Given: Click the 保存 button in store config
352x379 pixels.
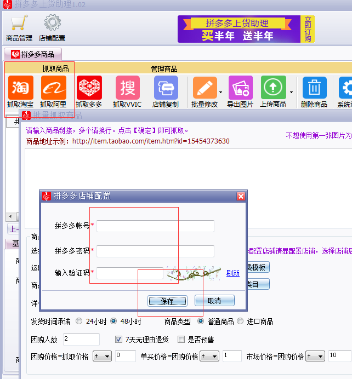Looking at the screenshot, I should point(167,301).
